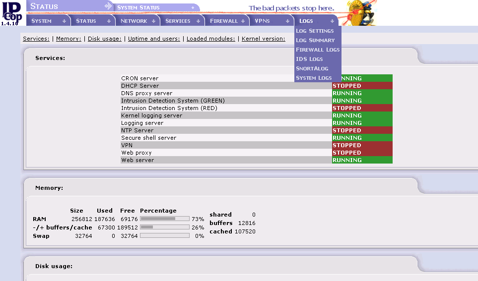The image size is (478, 281).
Task: Click the penguin mascot banner image
Action: pyautogui.click(x=360, y=13)
